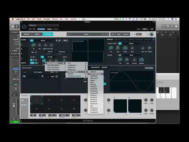The image size is (189, 142).
Task: Expand the AHDSR Env submenu entry
Action: click(x=76, y=65)
